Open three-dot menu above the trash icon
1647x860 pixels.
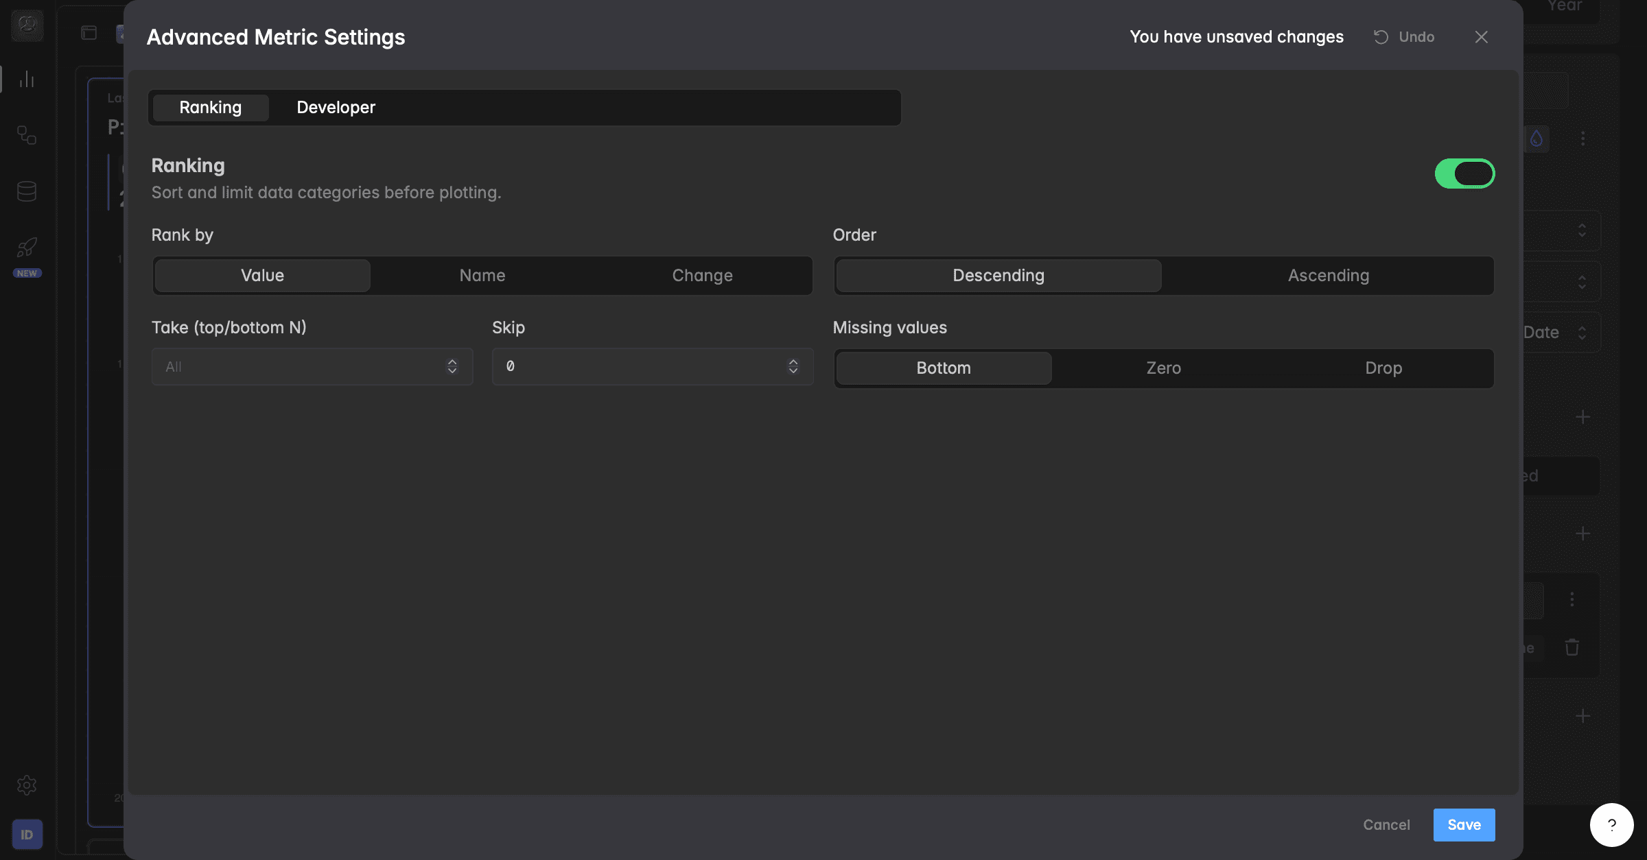(x=1572, y=599)
